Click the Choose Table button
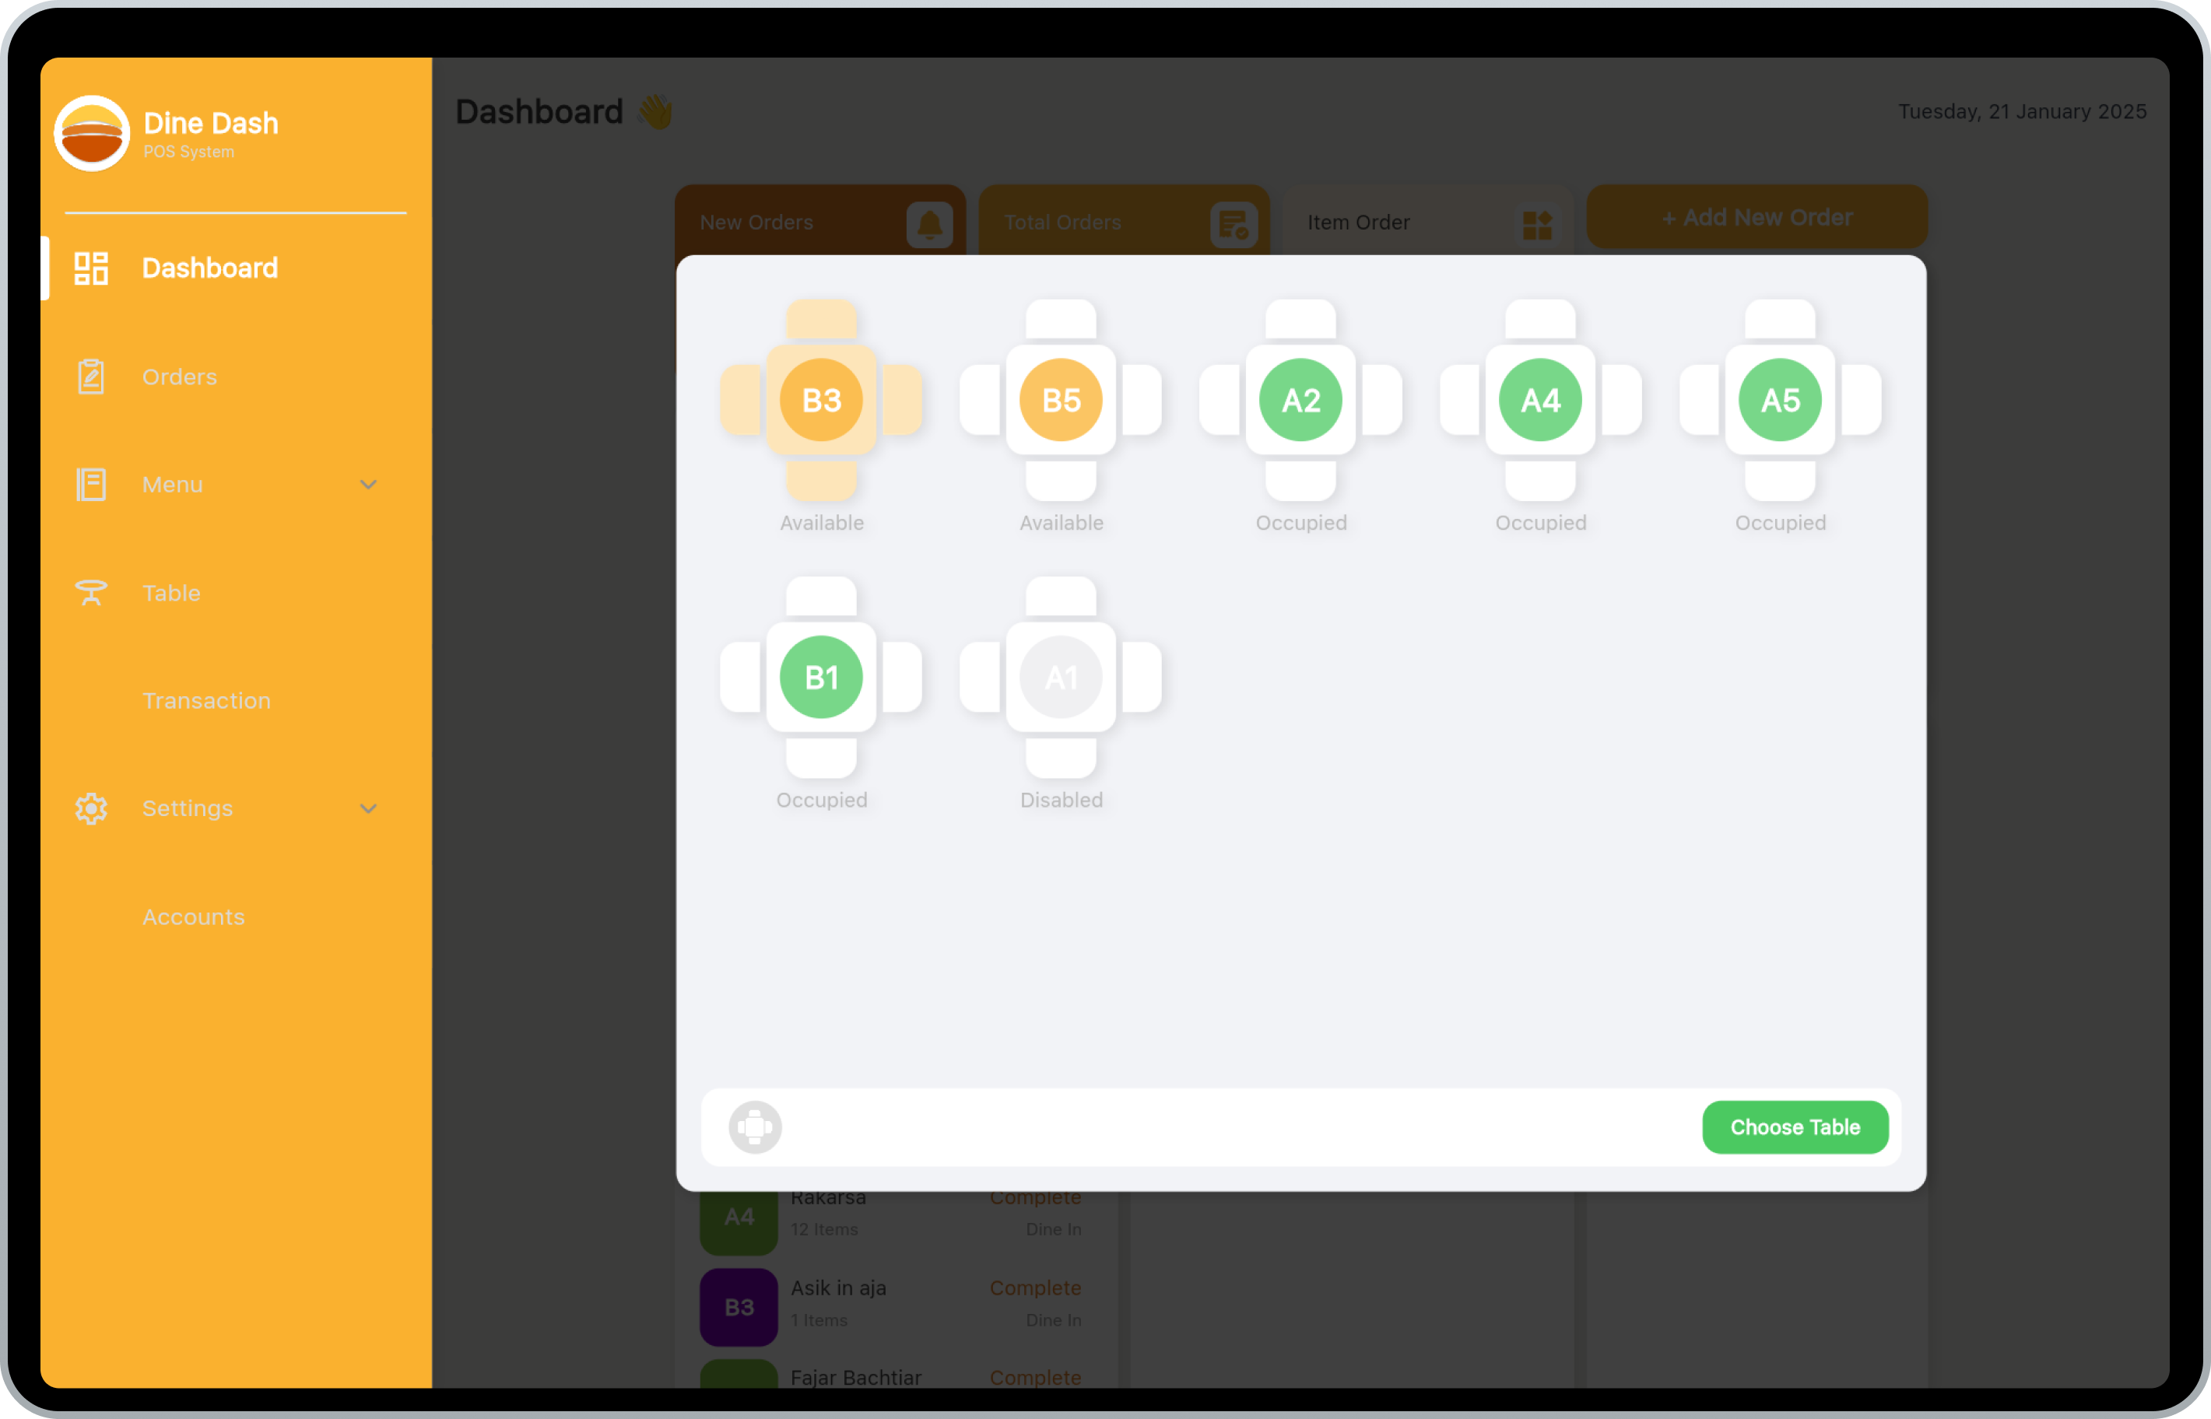 coord(1794,1124)
